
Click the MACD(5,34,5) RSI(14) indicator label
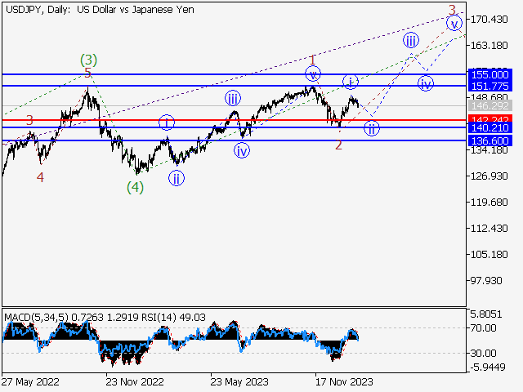105,318
